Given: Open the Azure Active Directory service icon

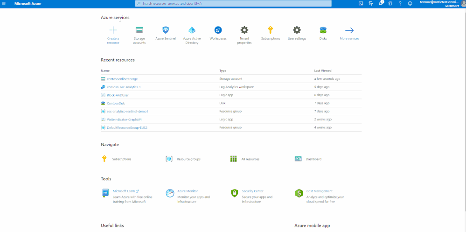Looking at the screenshot, I should tap(192, 30).
